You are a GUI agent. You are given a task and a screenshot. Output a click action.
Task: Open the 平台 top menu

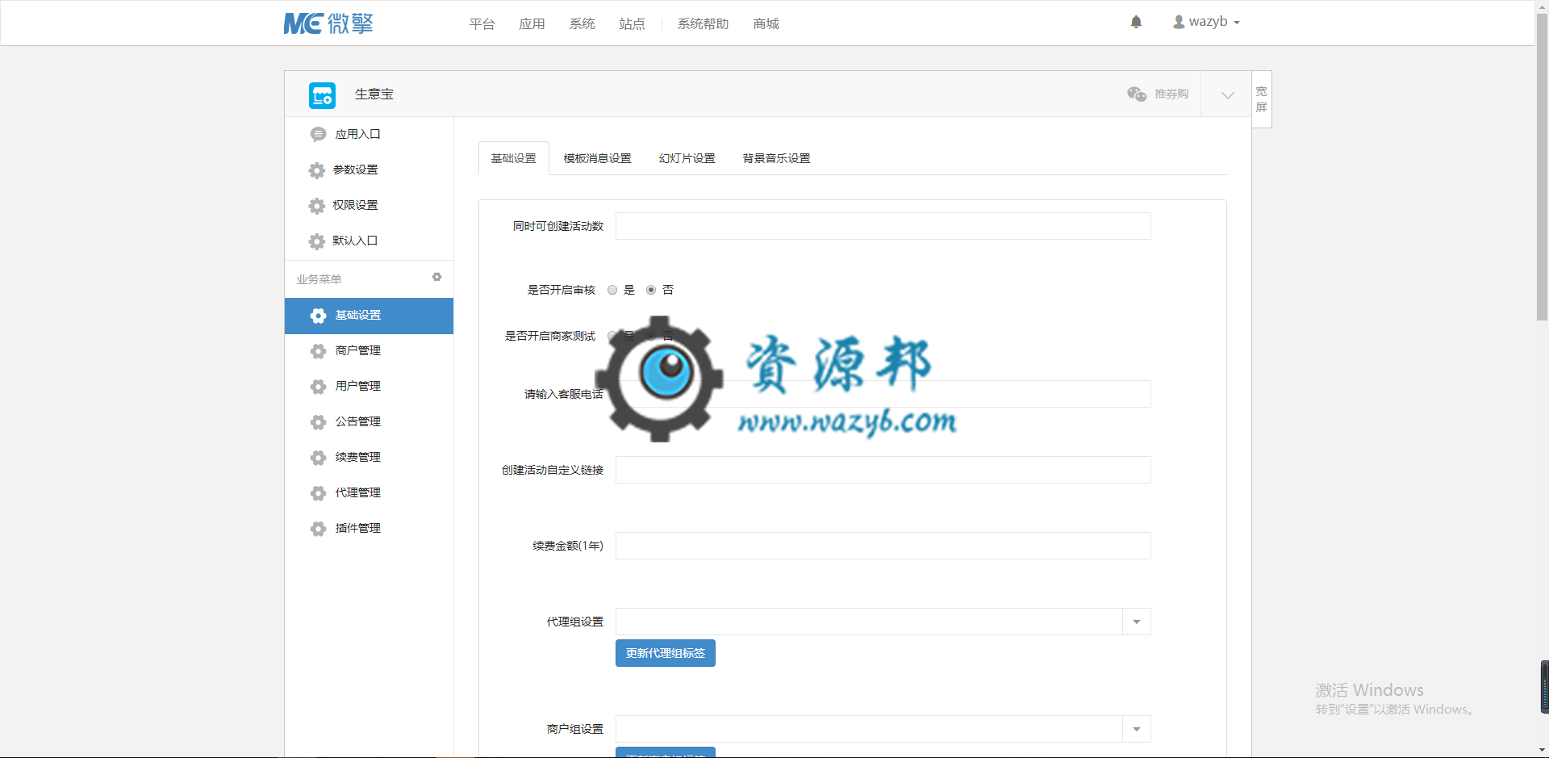point(482,24)
